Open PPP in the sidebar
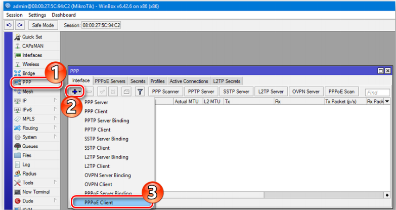Viewport: 396px width, 210px height. (x=36, y=82)
